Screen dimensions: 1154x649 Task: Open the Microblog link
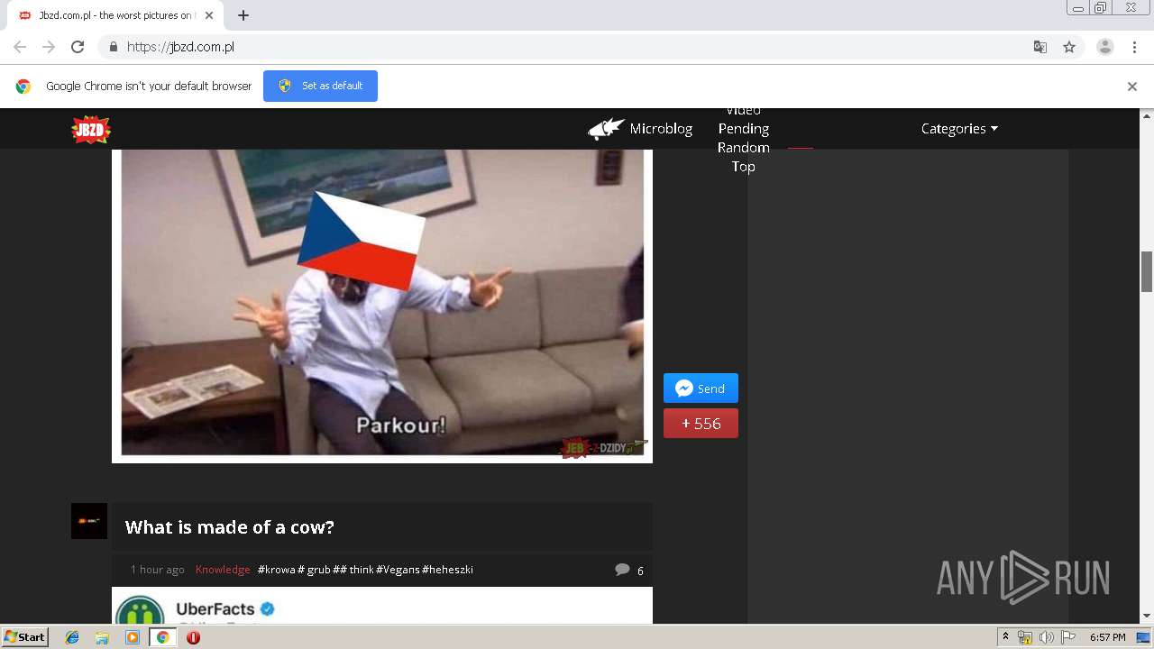click(661, 129)
